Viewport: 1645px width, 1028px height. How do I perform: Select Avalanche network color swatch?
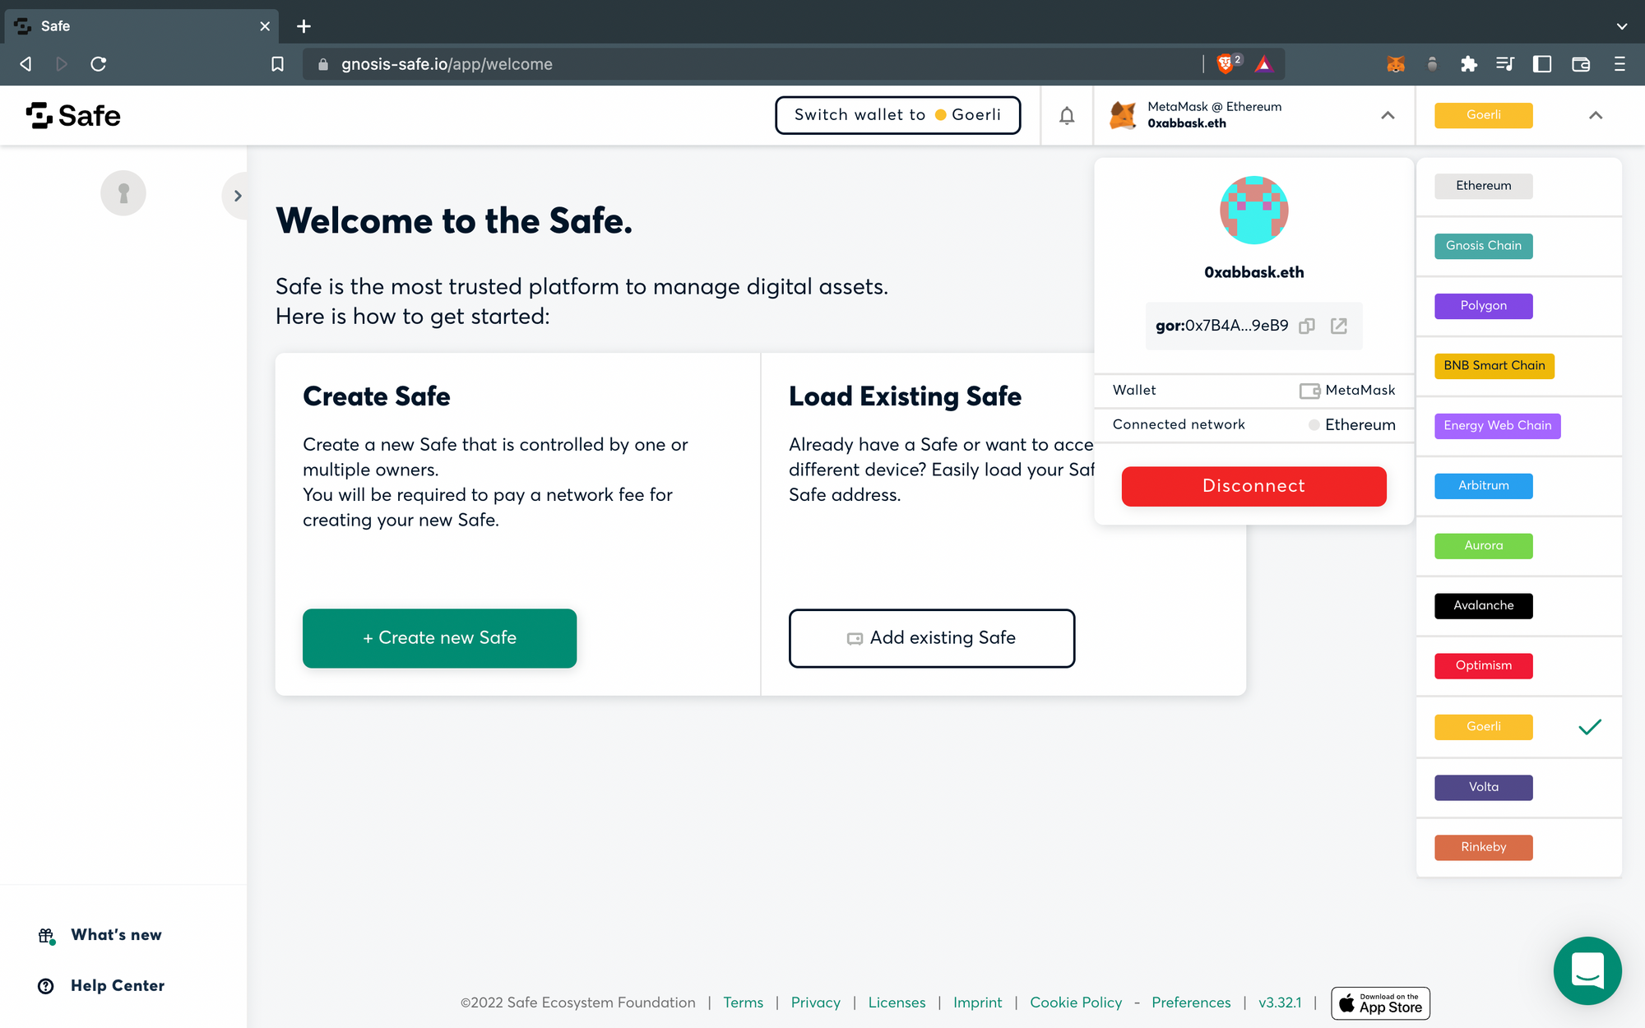coord(1484,605)
